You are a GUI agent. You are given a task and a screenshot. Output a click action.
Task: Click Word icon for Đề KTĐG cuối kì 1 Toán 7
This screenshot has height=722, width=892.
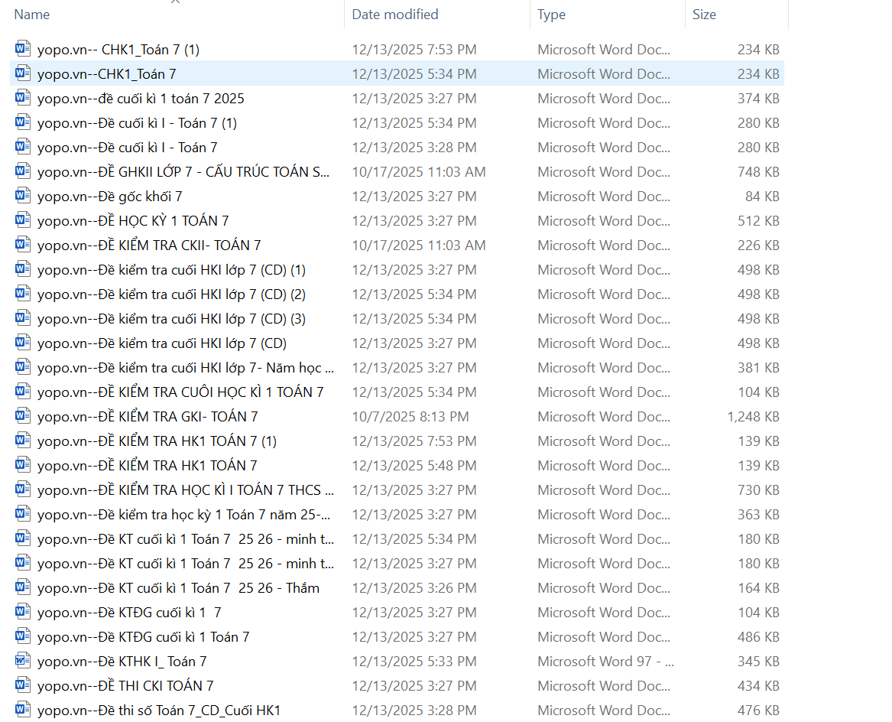(x=23, y=637)
